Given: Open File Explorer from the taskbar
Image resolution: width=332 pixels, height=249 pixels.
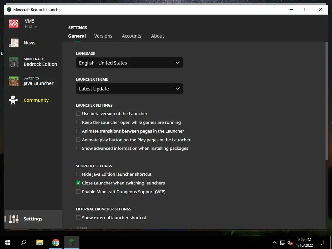Looking at the screenshot, I should [x=40, y=243].
